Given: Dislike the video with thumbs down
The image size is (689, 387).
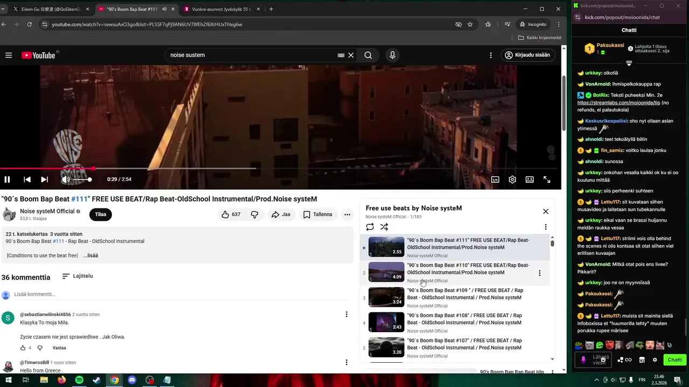Looking at the screenshot, I should (255, 214).
